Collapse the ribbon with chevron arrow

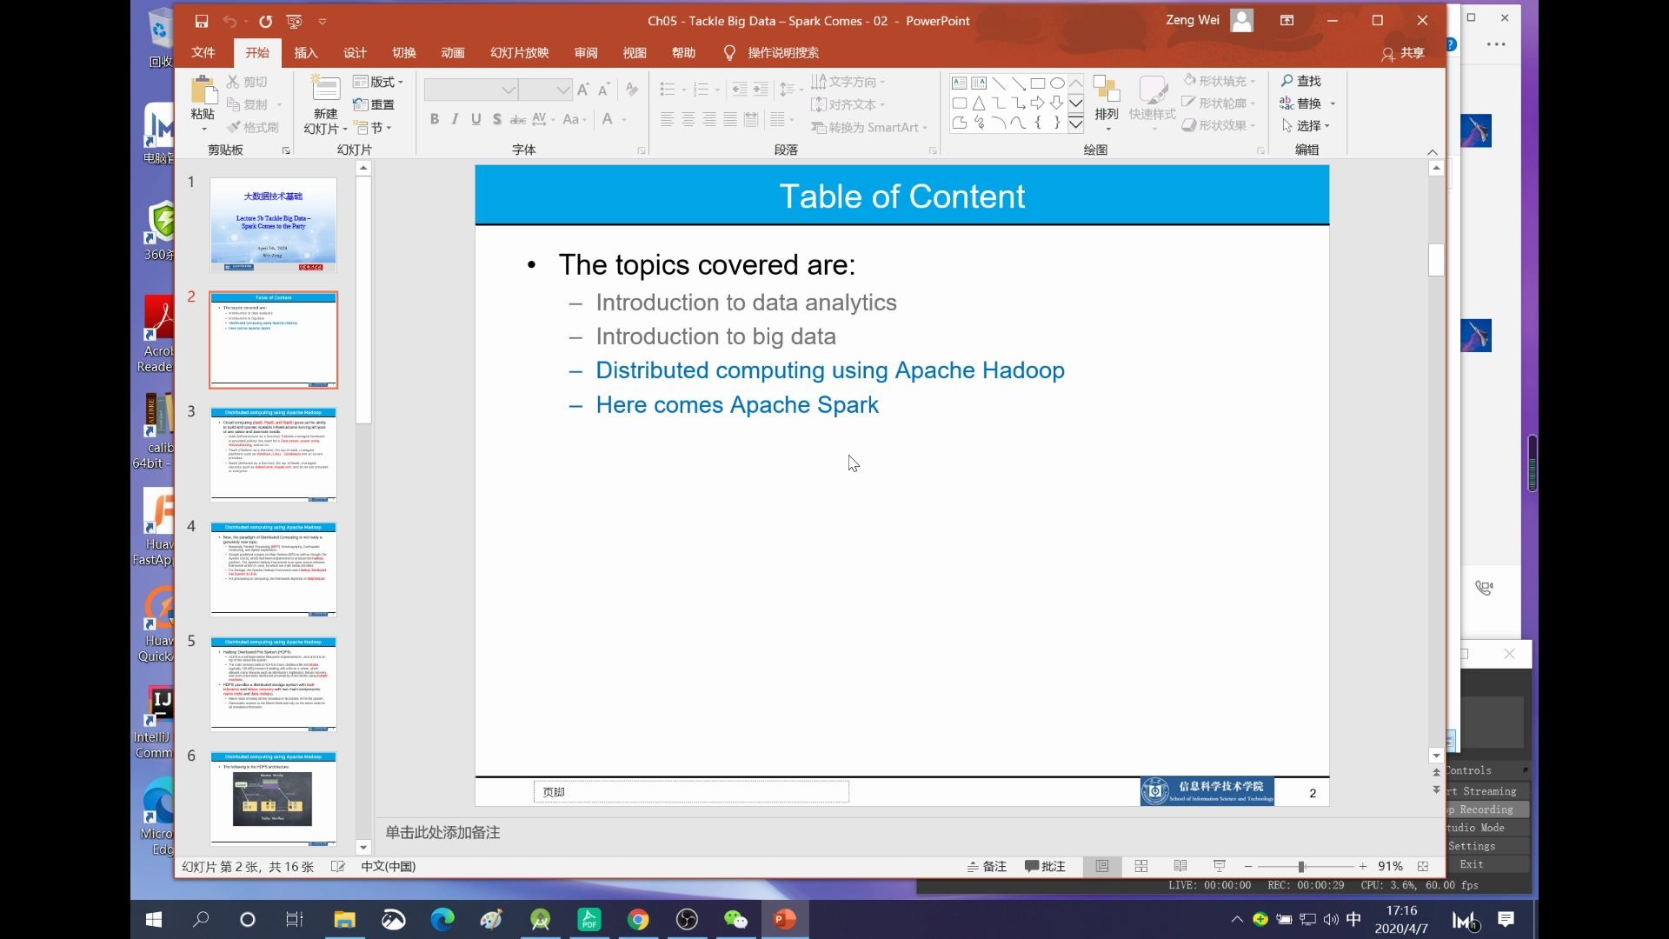pos(1433,151)
